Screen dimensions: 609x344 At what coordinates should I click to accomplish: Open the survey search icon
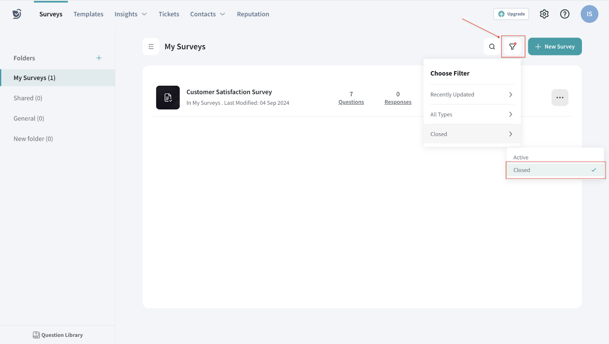click(x=492, y=46)
